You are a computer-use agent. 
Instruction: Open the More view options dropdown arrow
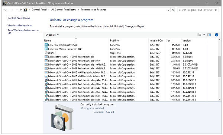click(x=204, y=35)
